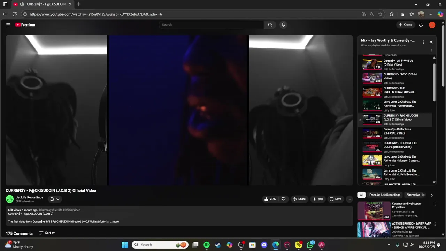Select the From Jet Life Recordings chip

[x=385, y=195]
